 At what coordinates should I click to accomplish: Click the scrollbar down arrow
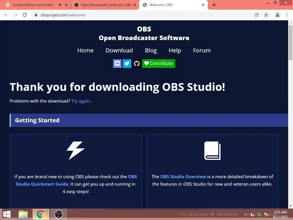pos(290,206)
